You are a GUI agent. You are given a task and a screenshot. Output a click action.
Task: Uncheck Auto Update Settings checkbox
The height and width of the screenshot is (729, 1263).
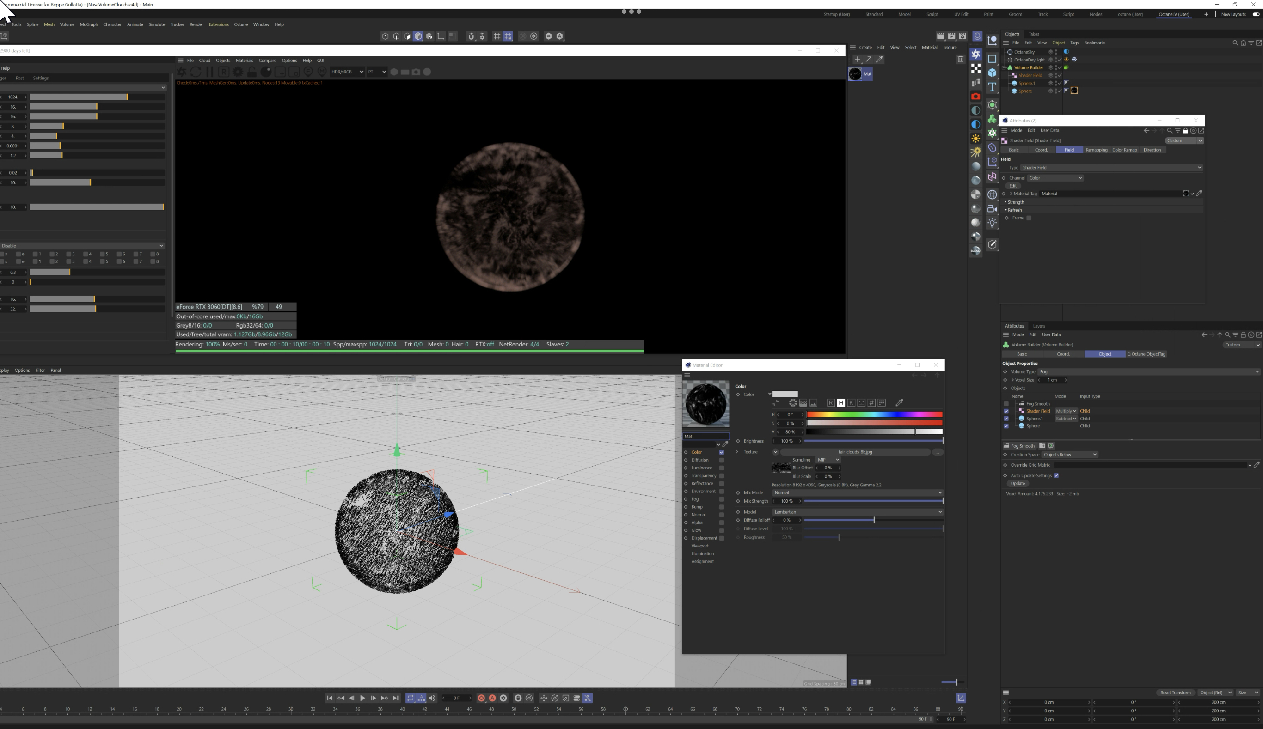pos(1056,476)
